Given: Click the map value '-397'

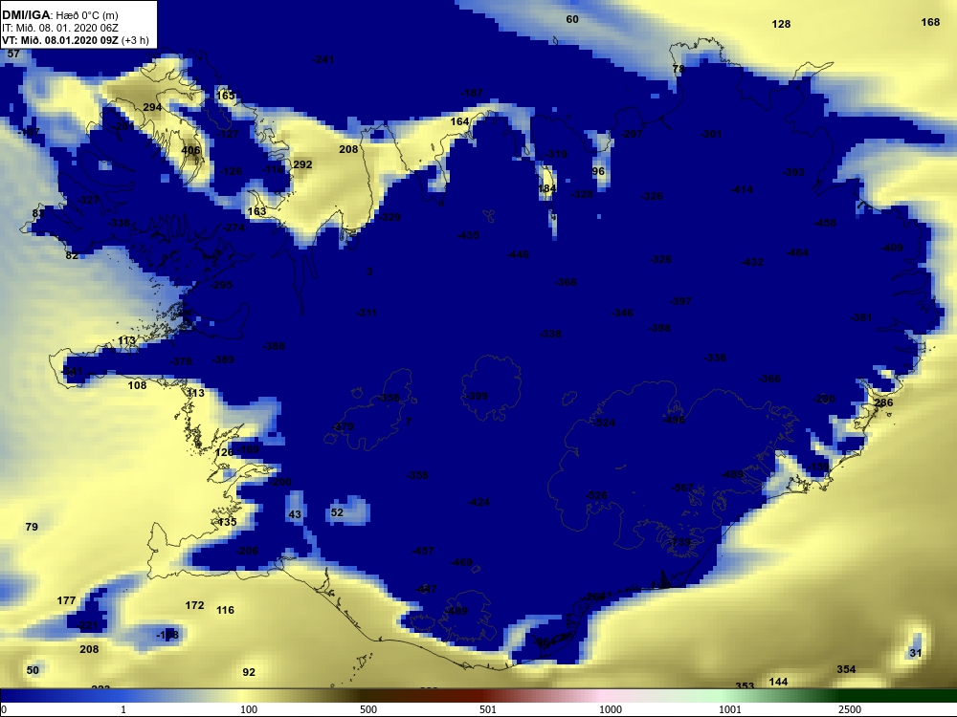Looking at the screenshot, I should pyautogui.click(x=680, y=301).
